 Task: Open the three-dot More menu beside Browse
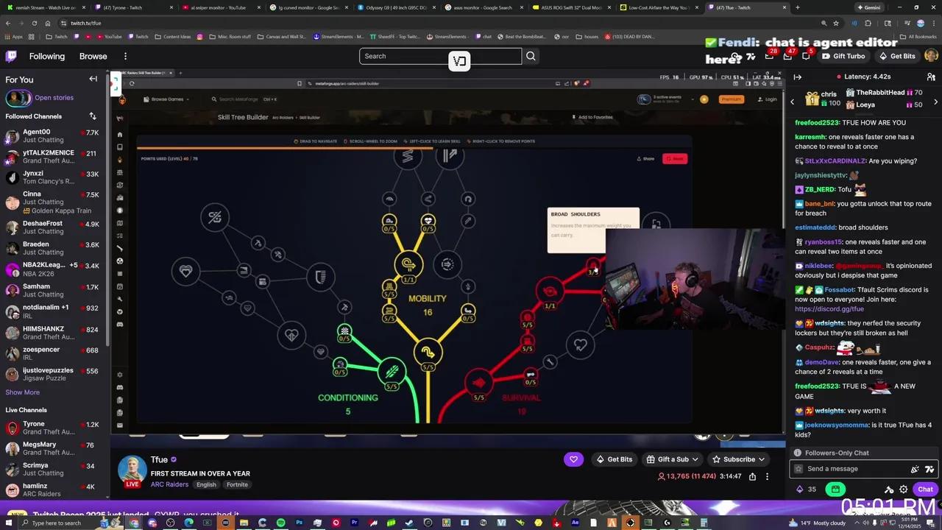point(125,56)
